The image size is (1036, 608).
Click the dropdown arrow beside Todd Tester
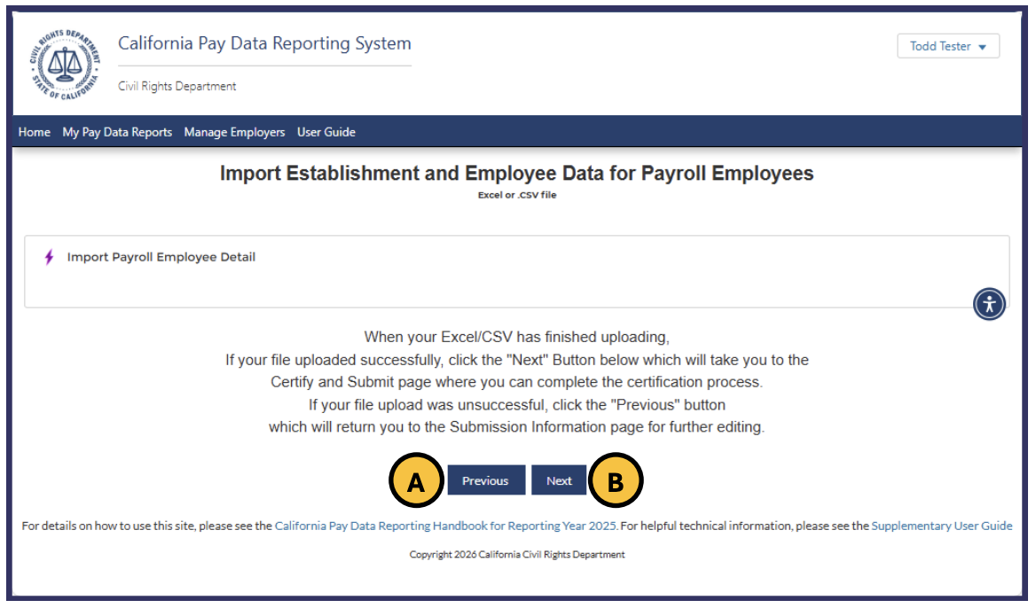(x=984, y=46)
